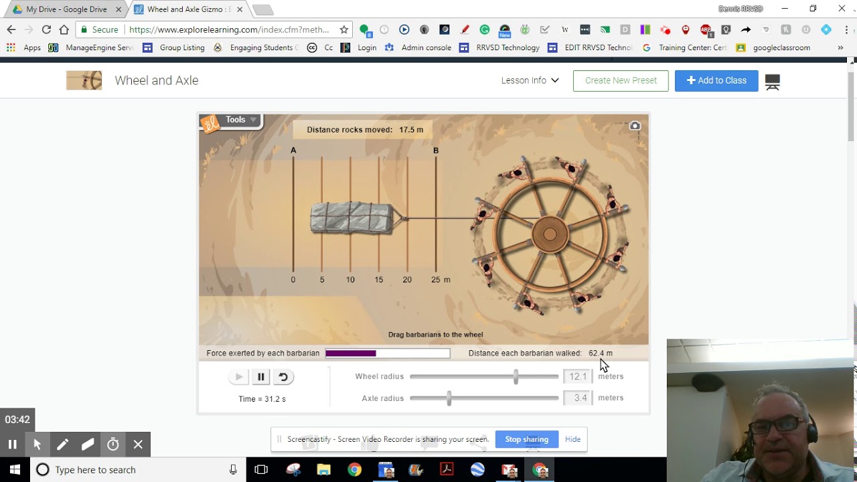Screen dimensions: 857x482
Task: Open the Training Center bookmark
Action: (684, 48)
